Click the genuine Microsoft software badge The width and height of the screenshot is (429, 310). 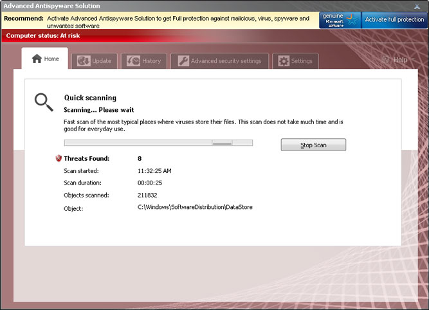[x=340, y=20]
